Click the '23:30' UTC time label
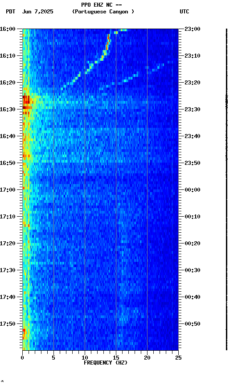The width and height of the screenshot is (246, 386). click(193, 109)
